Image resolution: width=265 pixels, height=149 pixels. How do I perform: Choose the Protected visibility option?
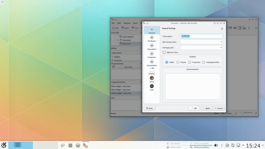pos(190,62)
